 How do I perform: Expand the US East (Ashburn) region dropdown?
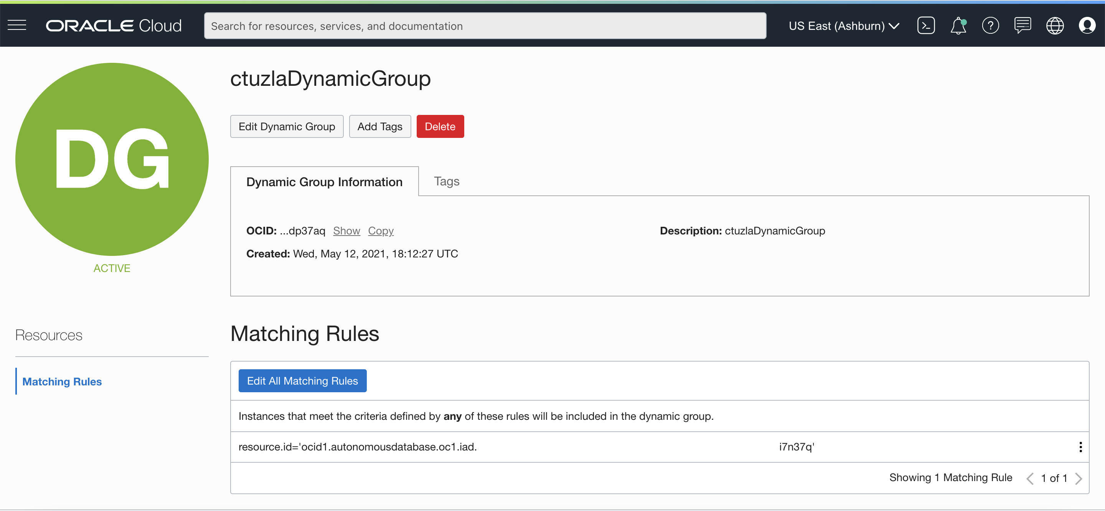[843, 26]
